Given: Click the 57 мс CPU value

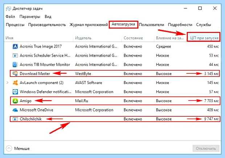Looking at the screenshot, I should [214, 92].
